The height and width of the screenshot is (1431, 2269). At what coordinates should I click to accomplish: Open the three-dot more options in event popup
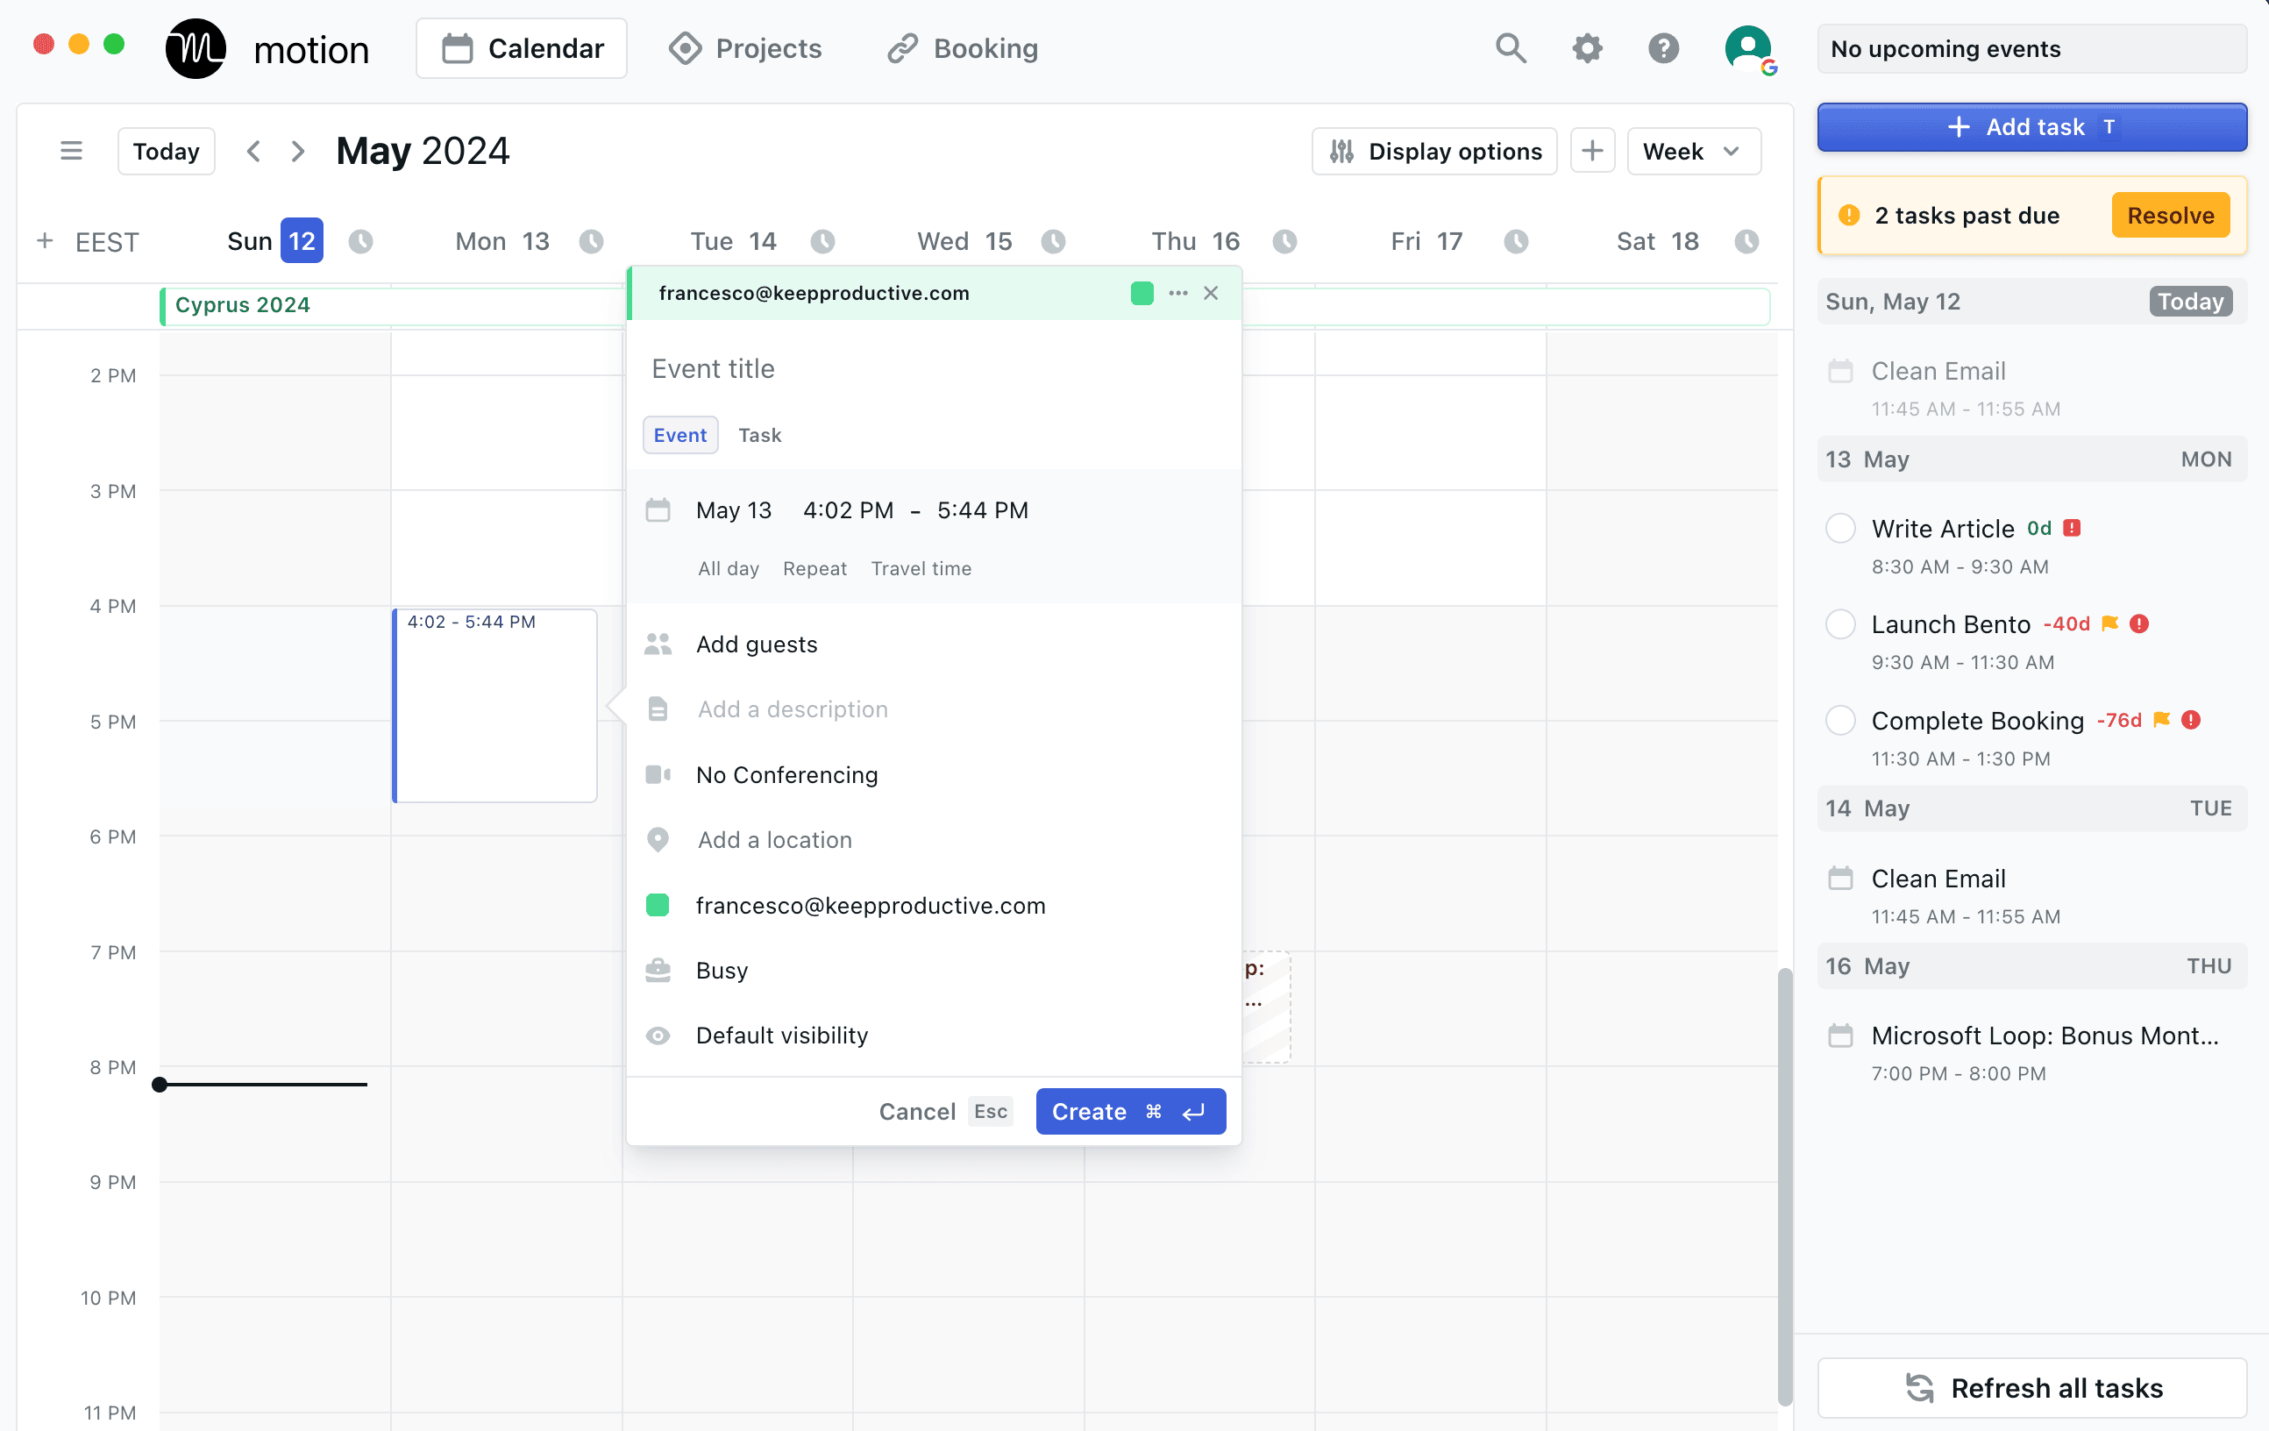[x=1177, y=293]
